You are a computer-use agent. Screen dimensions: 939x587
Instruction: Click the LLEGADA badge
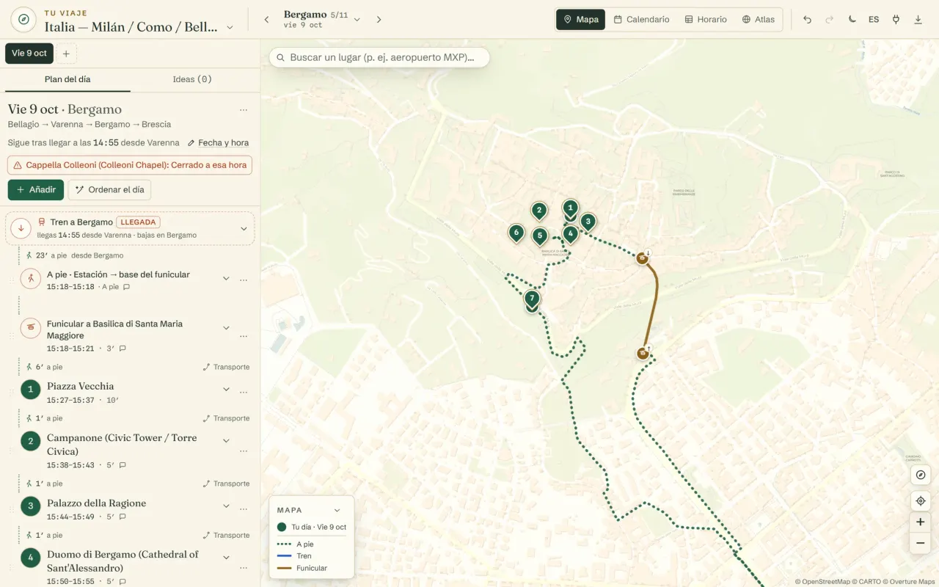[138, 222]
